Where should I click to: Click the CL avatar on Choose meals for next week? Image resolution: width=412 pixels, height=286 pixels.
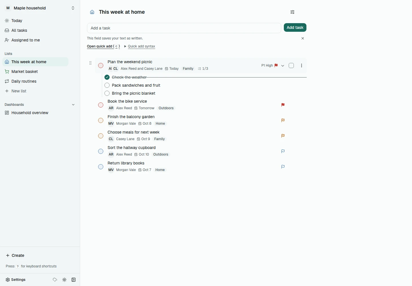111,139
